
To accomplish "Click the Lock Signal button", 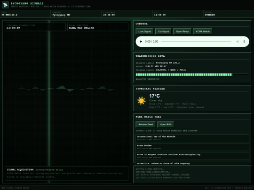I will pyautogui.click(x=144, y=31).
